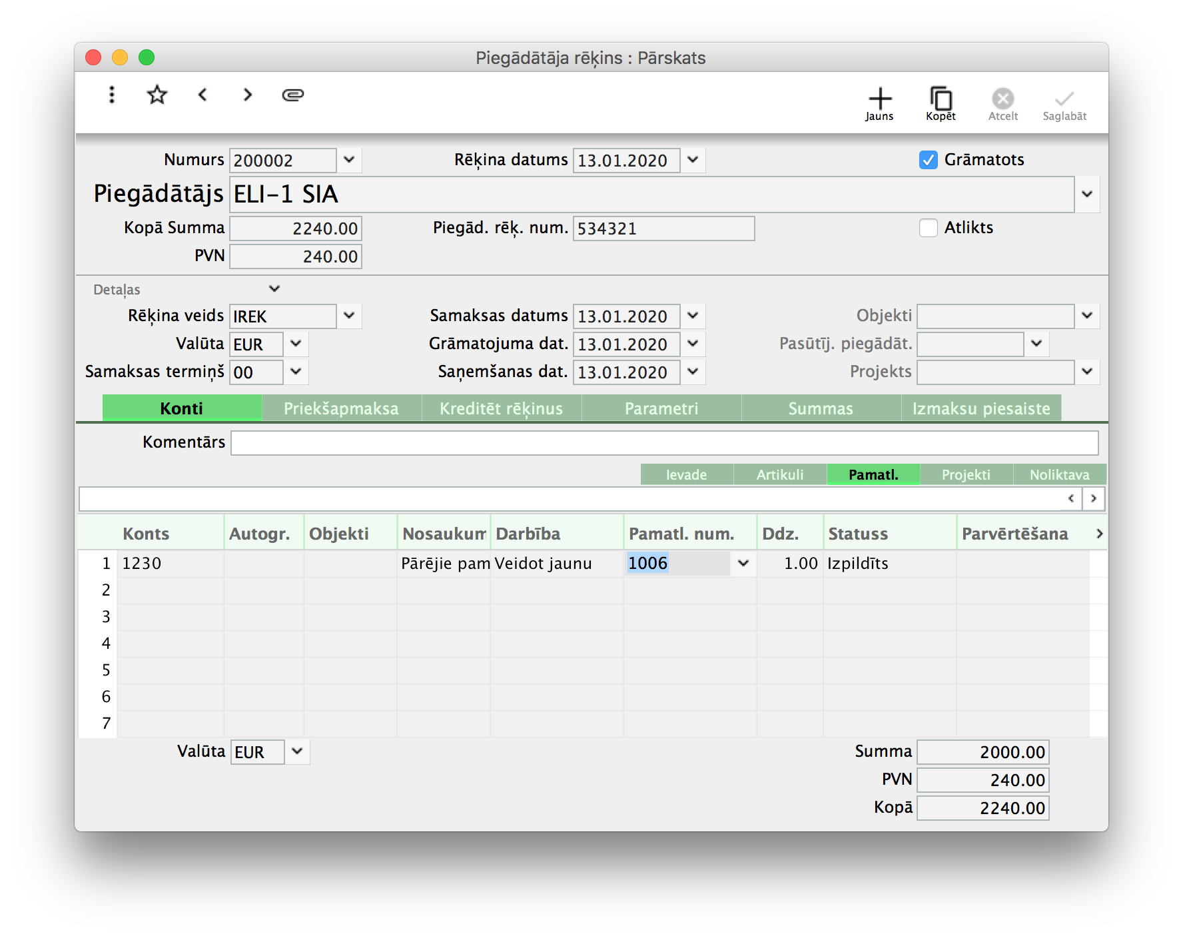
Task: Show more columns via header right chevron
Action: (1099, 534)
